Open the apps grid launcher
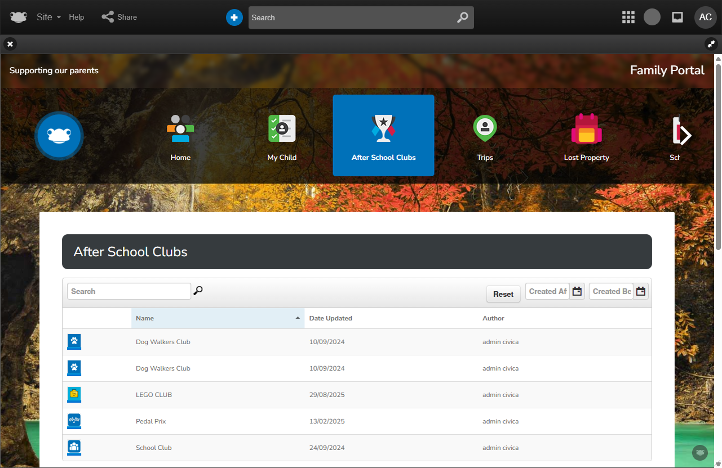This screenshot has width=722, height=468. tap(628, 17)
